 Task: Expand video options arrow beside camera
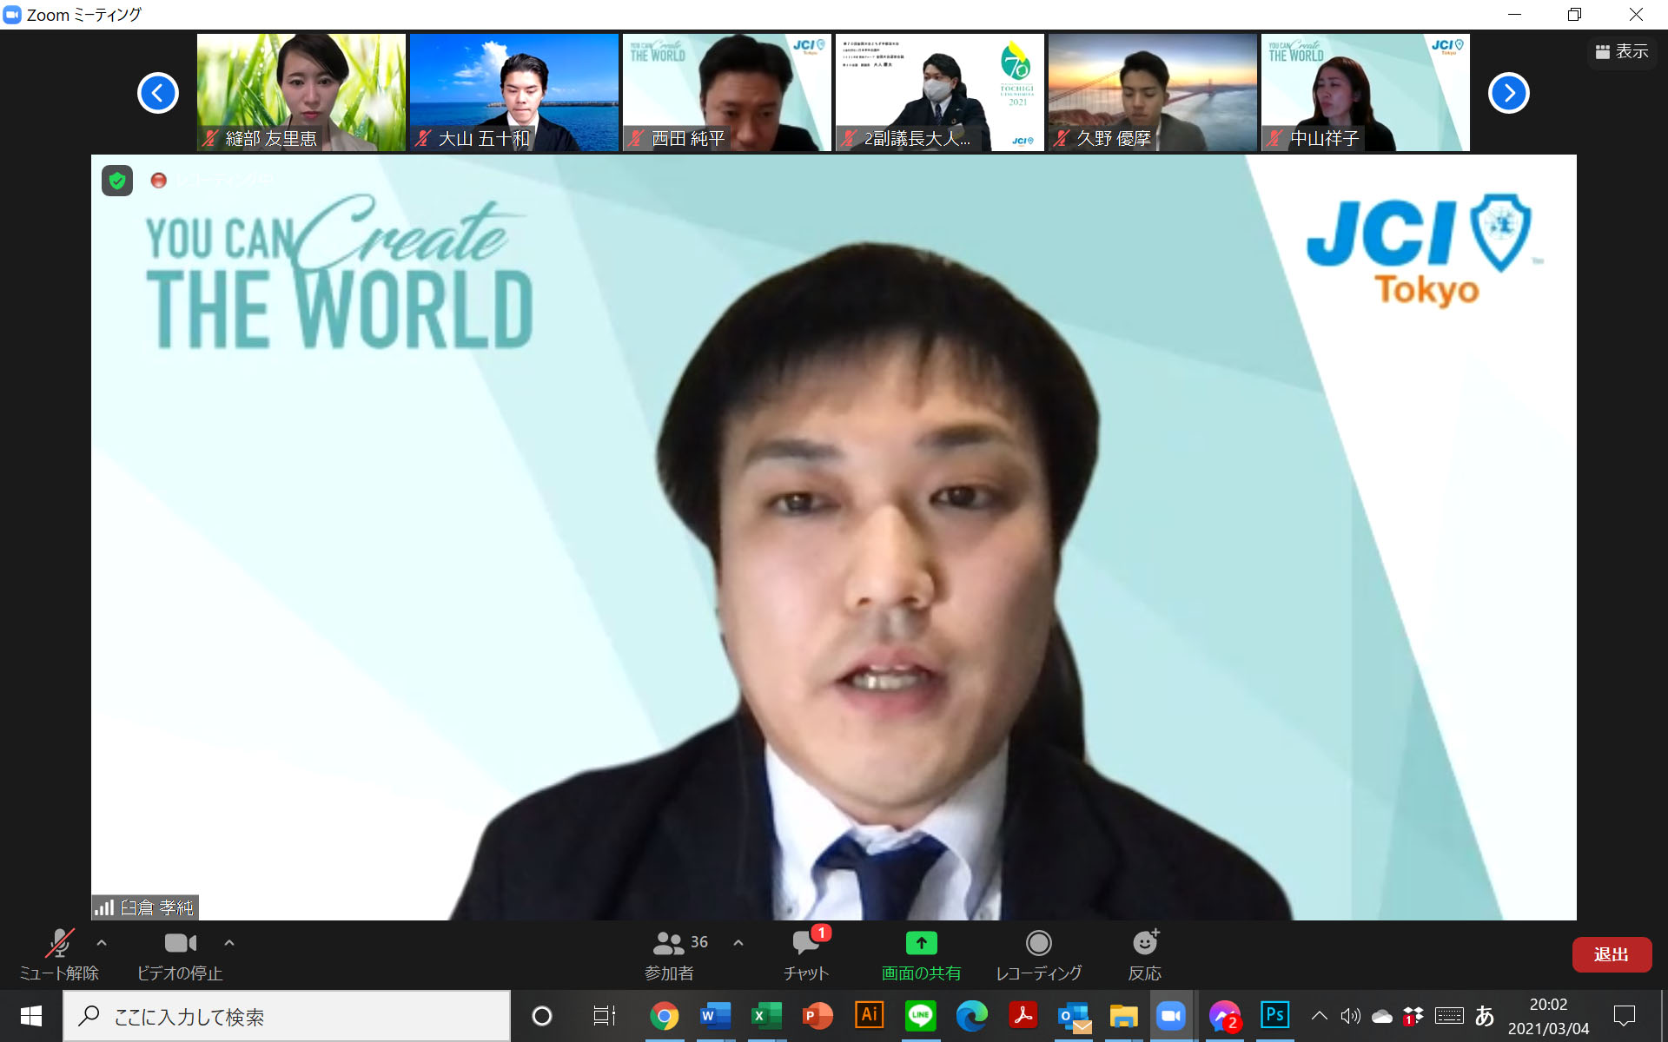click(x=229, y=942)
